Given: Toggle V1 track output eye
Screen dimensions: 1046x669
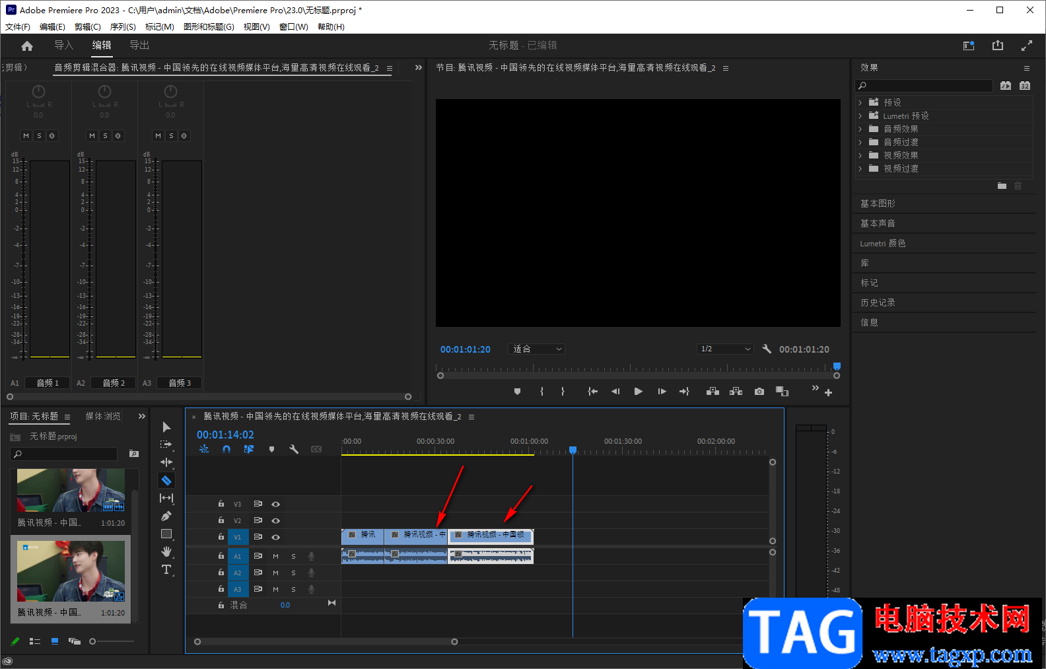Looking at the screenshot, I should (x=276, y=537).
